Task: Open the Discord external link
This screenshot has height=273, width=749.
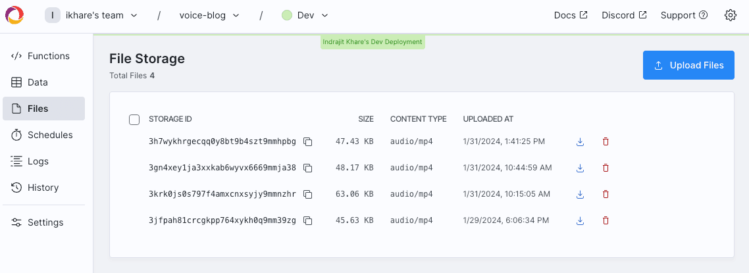Action: (x=623, y=15)
